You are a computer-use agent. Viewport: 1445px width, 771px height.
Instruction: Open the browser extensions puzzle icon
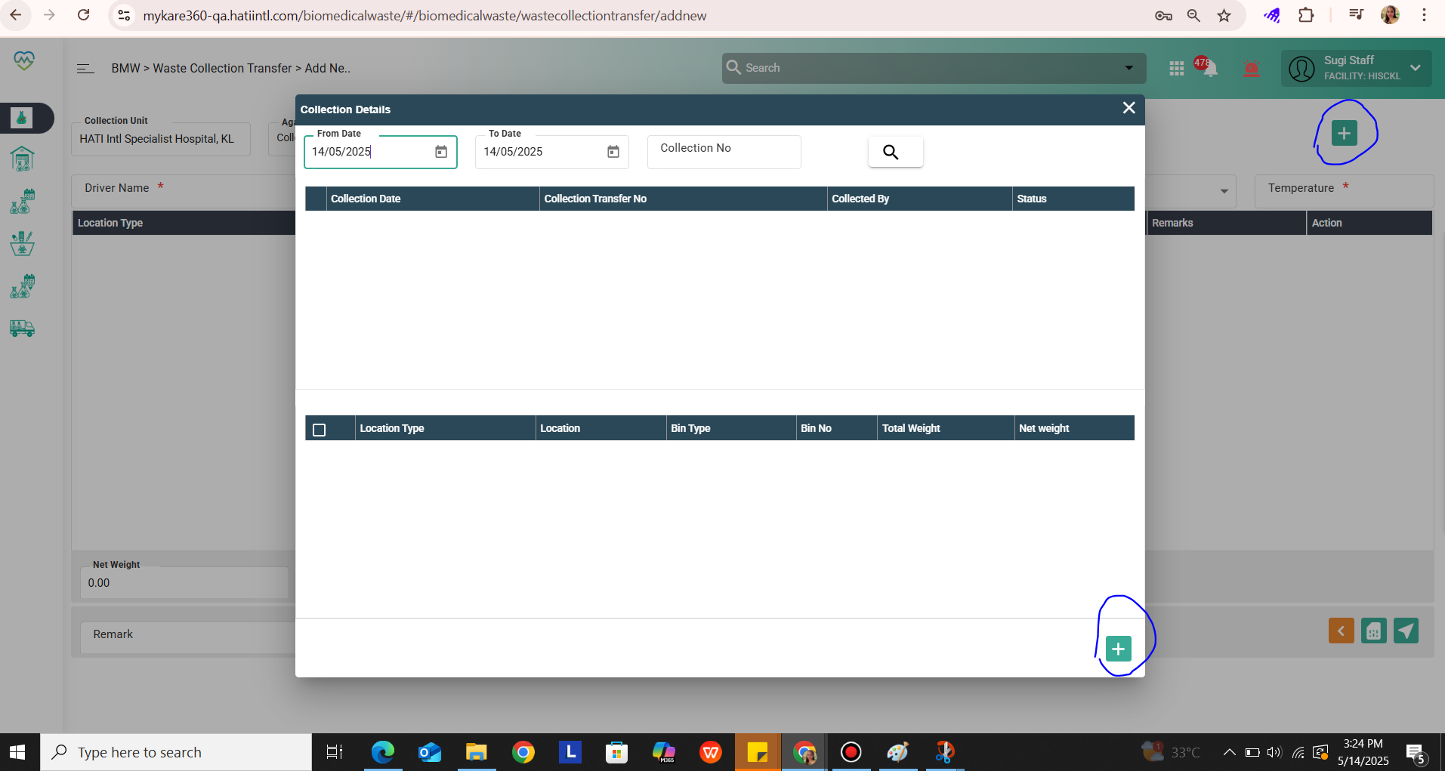click(x=1306, y=15)
